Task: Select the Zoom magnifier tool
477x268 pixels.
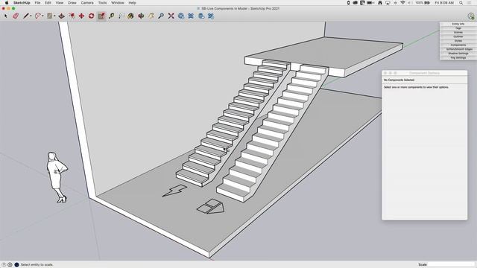Action: click(161, 16)
